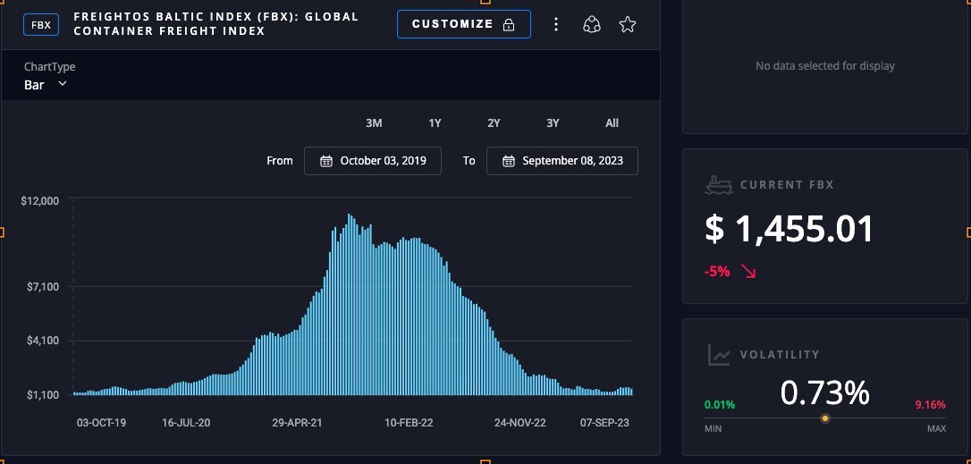The width and height of the screenshot is (971, 464).
Task: Open the To date picker September 08, 2023
Action: click(562, 161)
